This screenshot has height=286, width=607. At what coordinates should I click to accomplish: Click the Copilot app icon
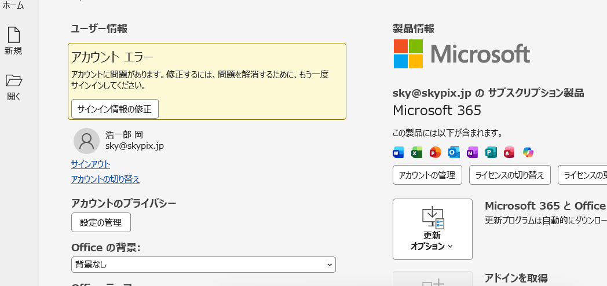click(x=528, y=152)
